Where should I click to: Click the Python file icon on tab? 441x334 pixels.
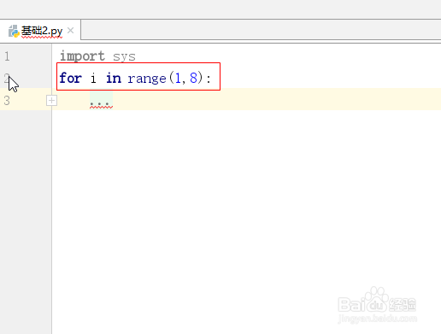point(14,31)
